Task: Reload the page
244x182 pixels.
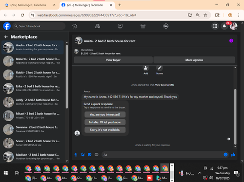Action: tap(22, 15)
